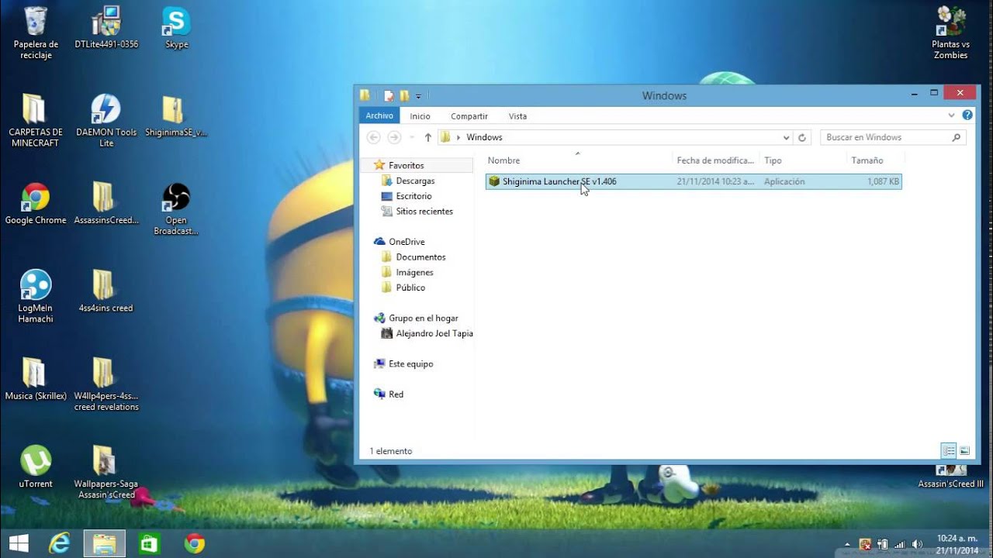
Task: Open the Store app in the taskbar
Action: 149,543
